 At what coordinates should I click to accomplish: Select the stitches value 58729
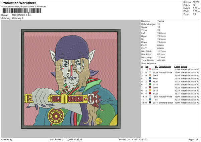pyautogui.click(x=196, y=2)
